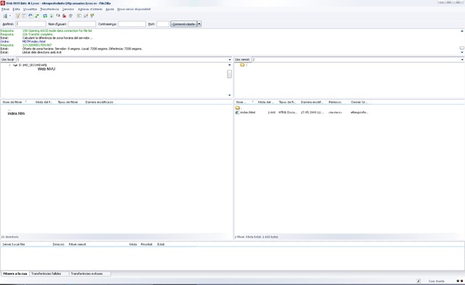Screen dimensions: 465x285
Task: Click the local tree scroll down arrow
Action: [230, 95]
